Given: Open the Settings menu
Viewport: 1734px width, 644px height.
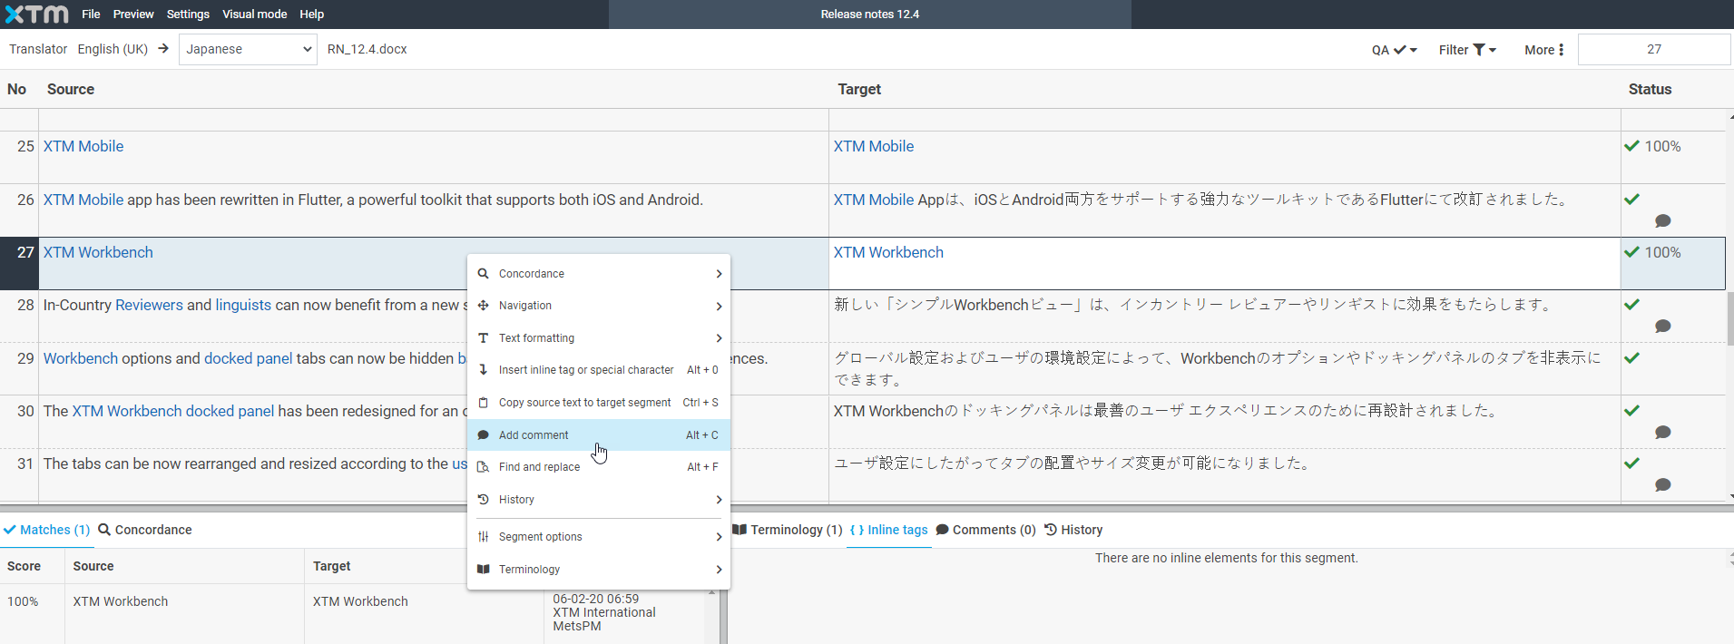Looking at the screenshot, I should pyautogui.click(x=188, y=15).
